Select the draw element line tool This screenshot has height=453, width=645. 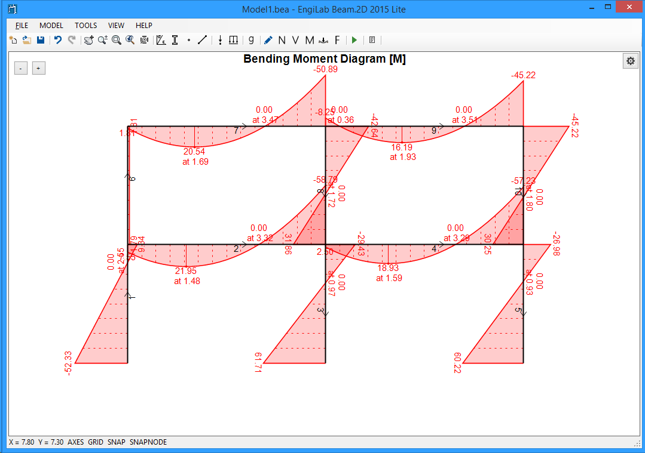(x=203, y=40)
